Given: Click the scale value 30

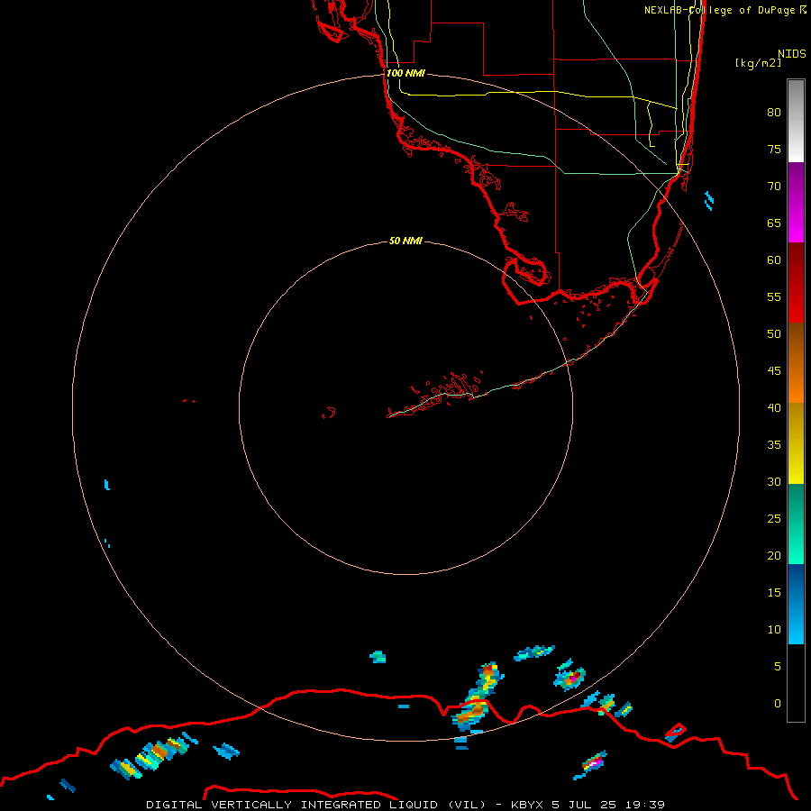Looking at the screenshot, I should click(x=774, y=481).
